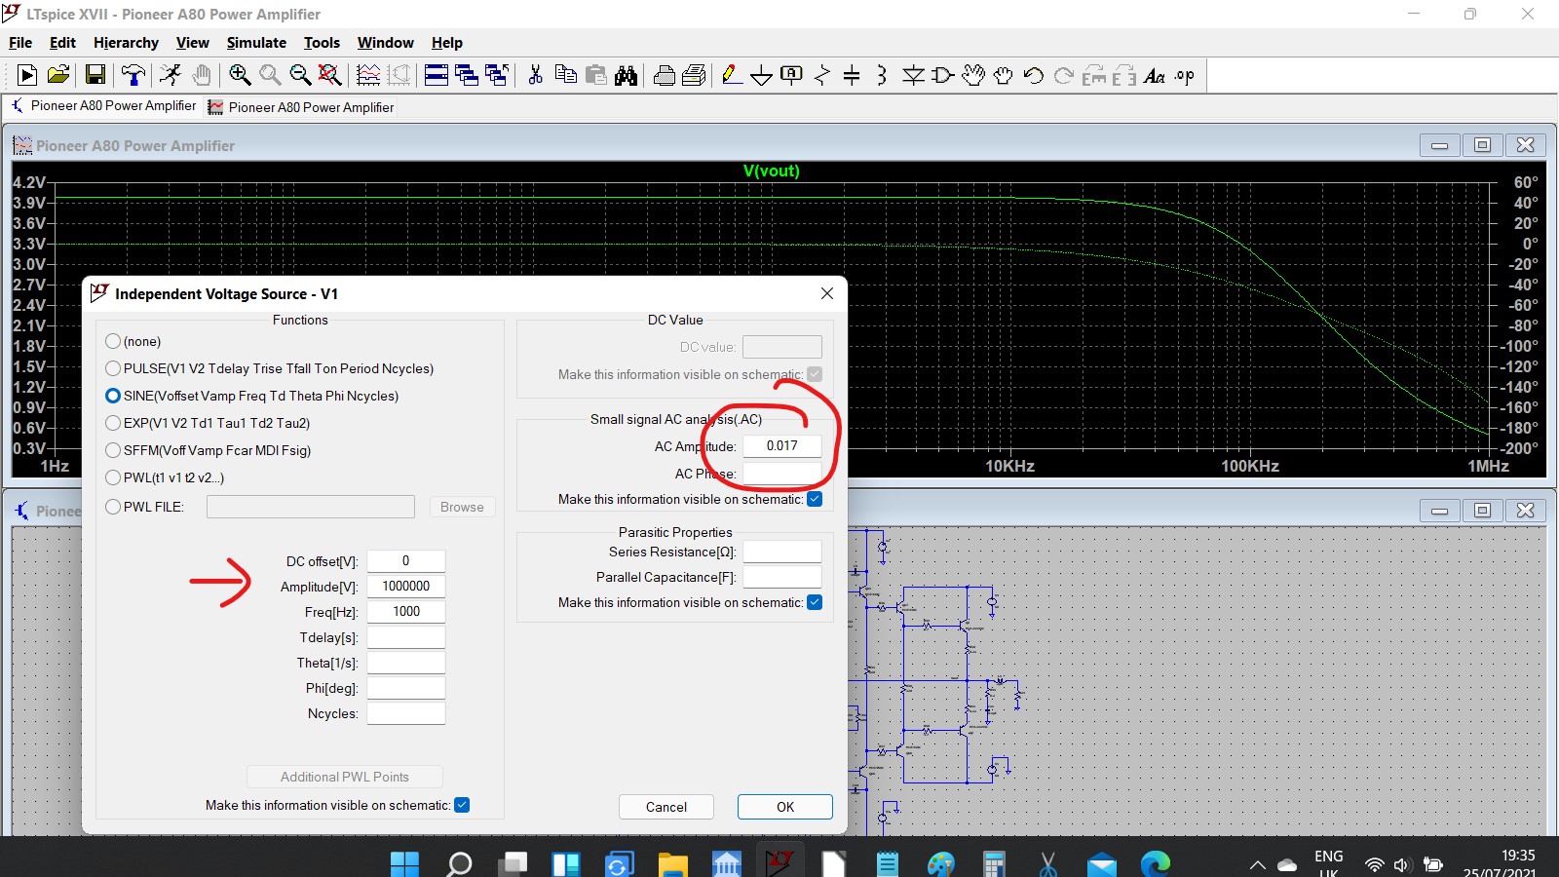Tile windows horizontally icon

437,75
